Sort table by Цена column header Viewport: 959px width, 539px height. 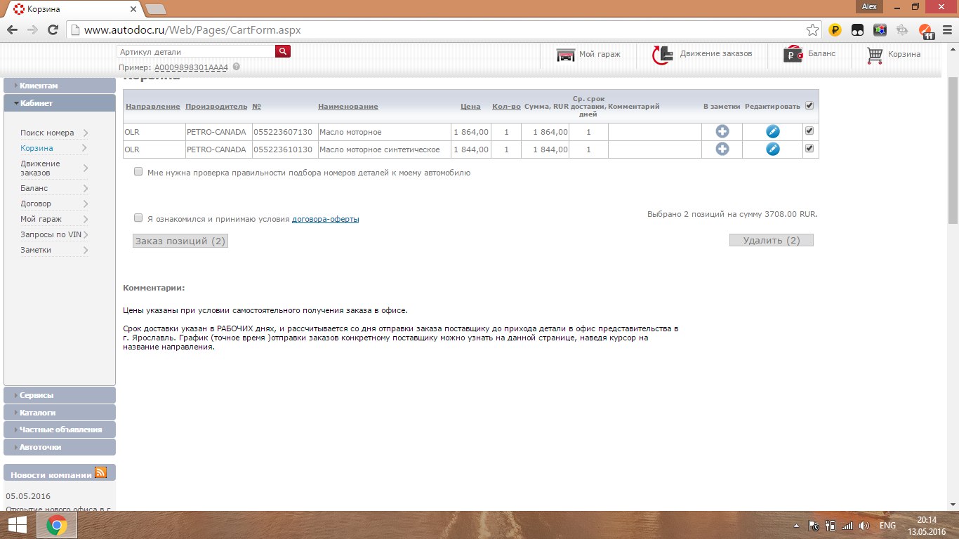[470, 107]
